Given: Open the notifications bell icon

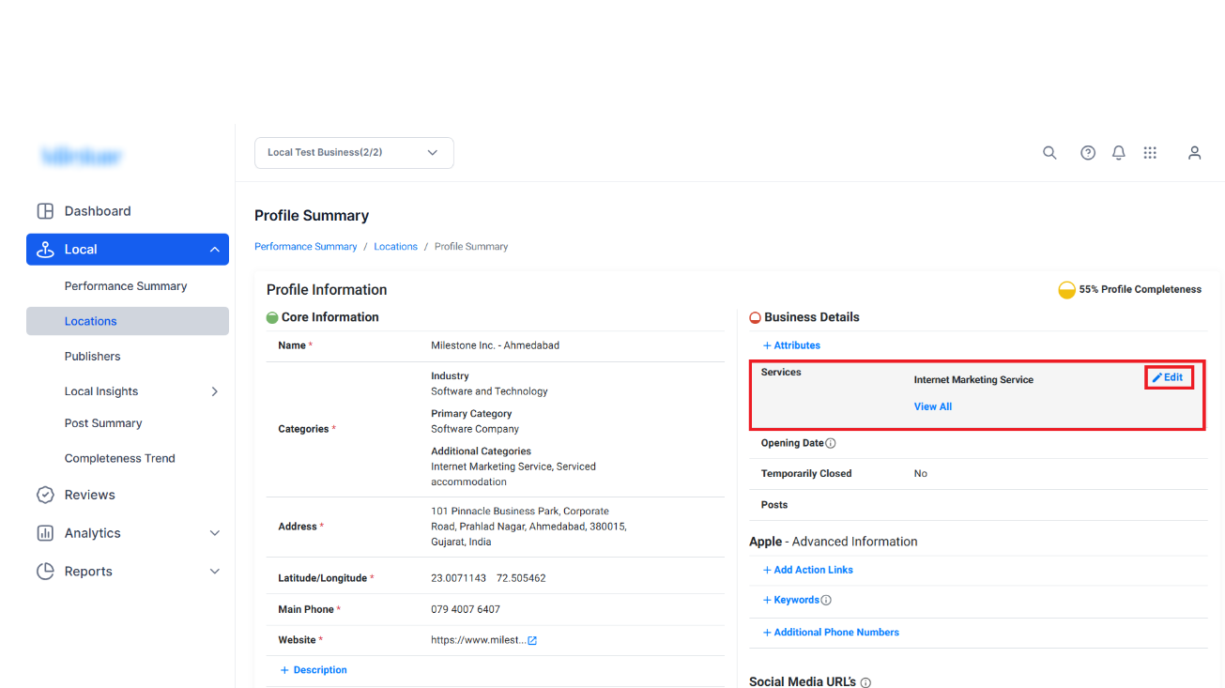Looking at the screenshot, I should click(x=1119, y=153).
